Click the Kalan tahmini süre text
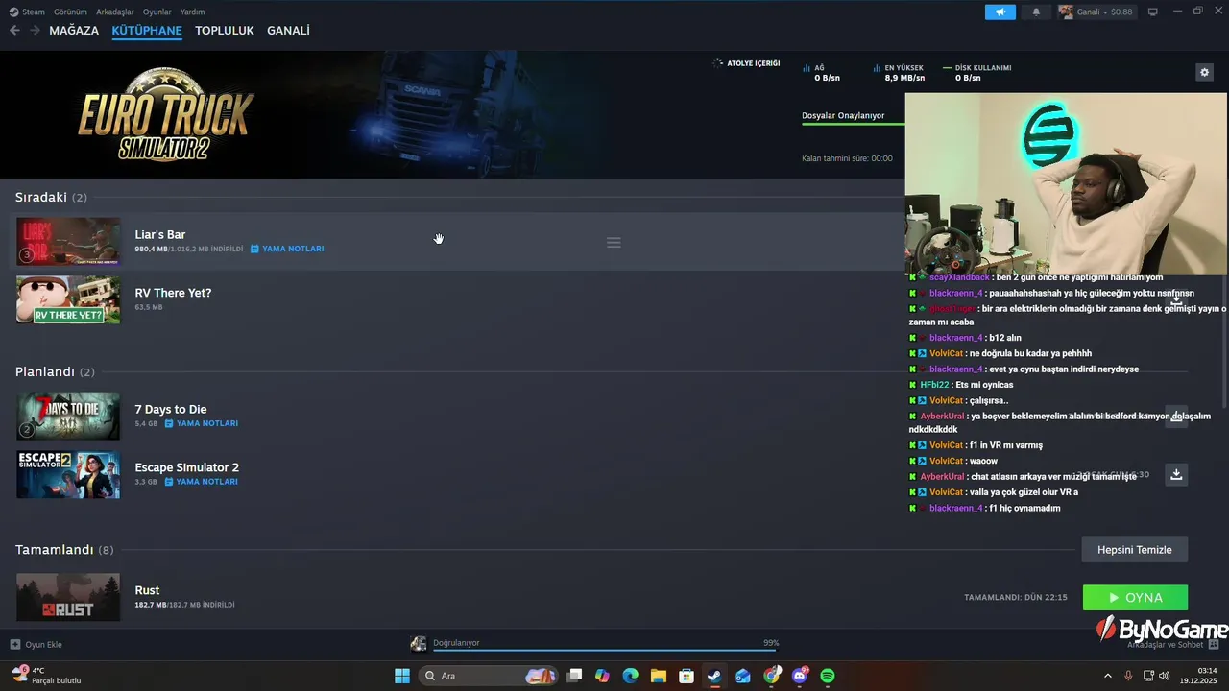 (847, 158)
